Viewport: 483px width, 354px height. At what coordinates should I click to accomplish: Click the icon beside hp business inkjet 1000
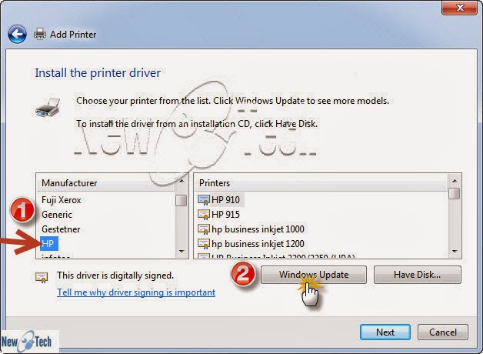click(x=204, y=229)
